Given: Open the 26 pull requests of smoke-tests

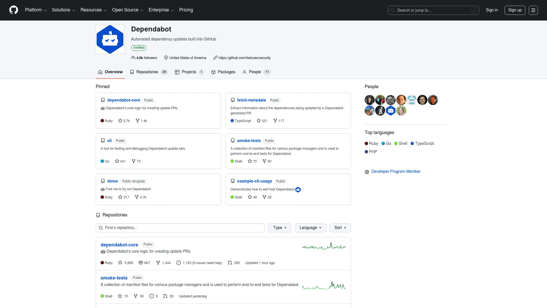Looking at the screenshot, I should pyautogui.click(x=168, y=296).
